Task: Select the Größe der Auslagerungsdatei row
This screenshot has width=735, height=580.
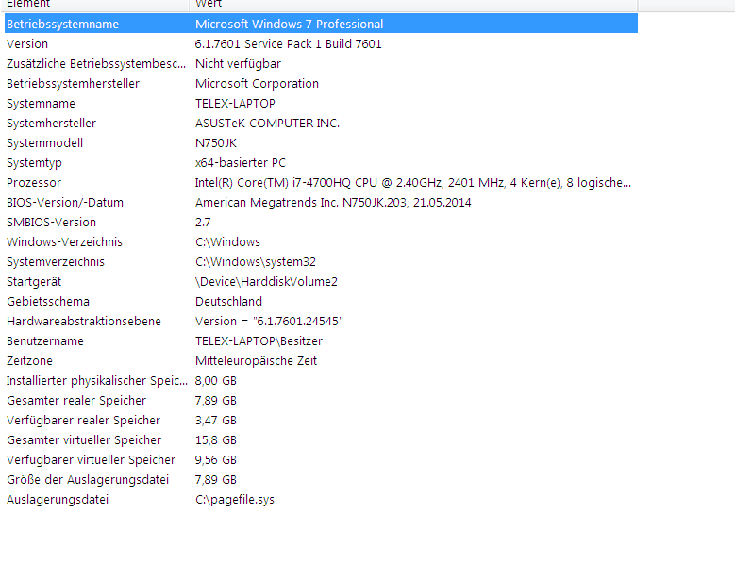Action: [x=321, y=480]
